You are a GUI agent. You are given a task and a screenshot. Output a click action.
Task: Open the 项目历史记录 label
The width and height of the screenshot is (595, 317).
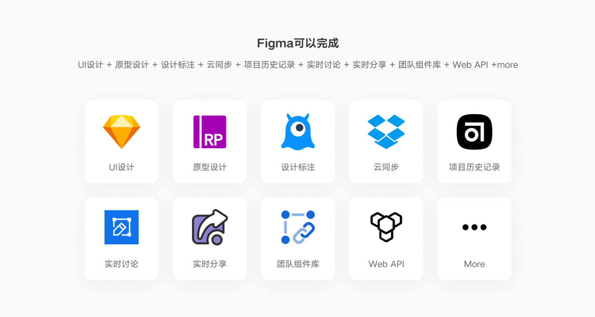[x=474, y=167]
